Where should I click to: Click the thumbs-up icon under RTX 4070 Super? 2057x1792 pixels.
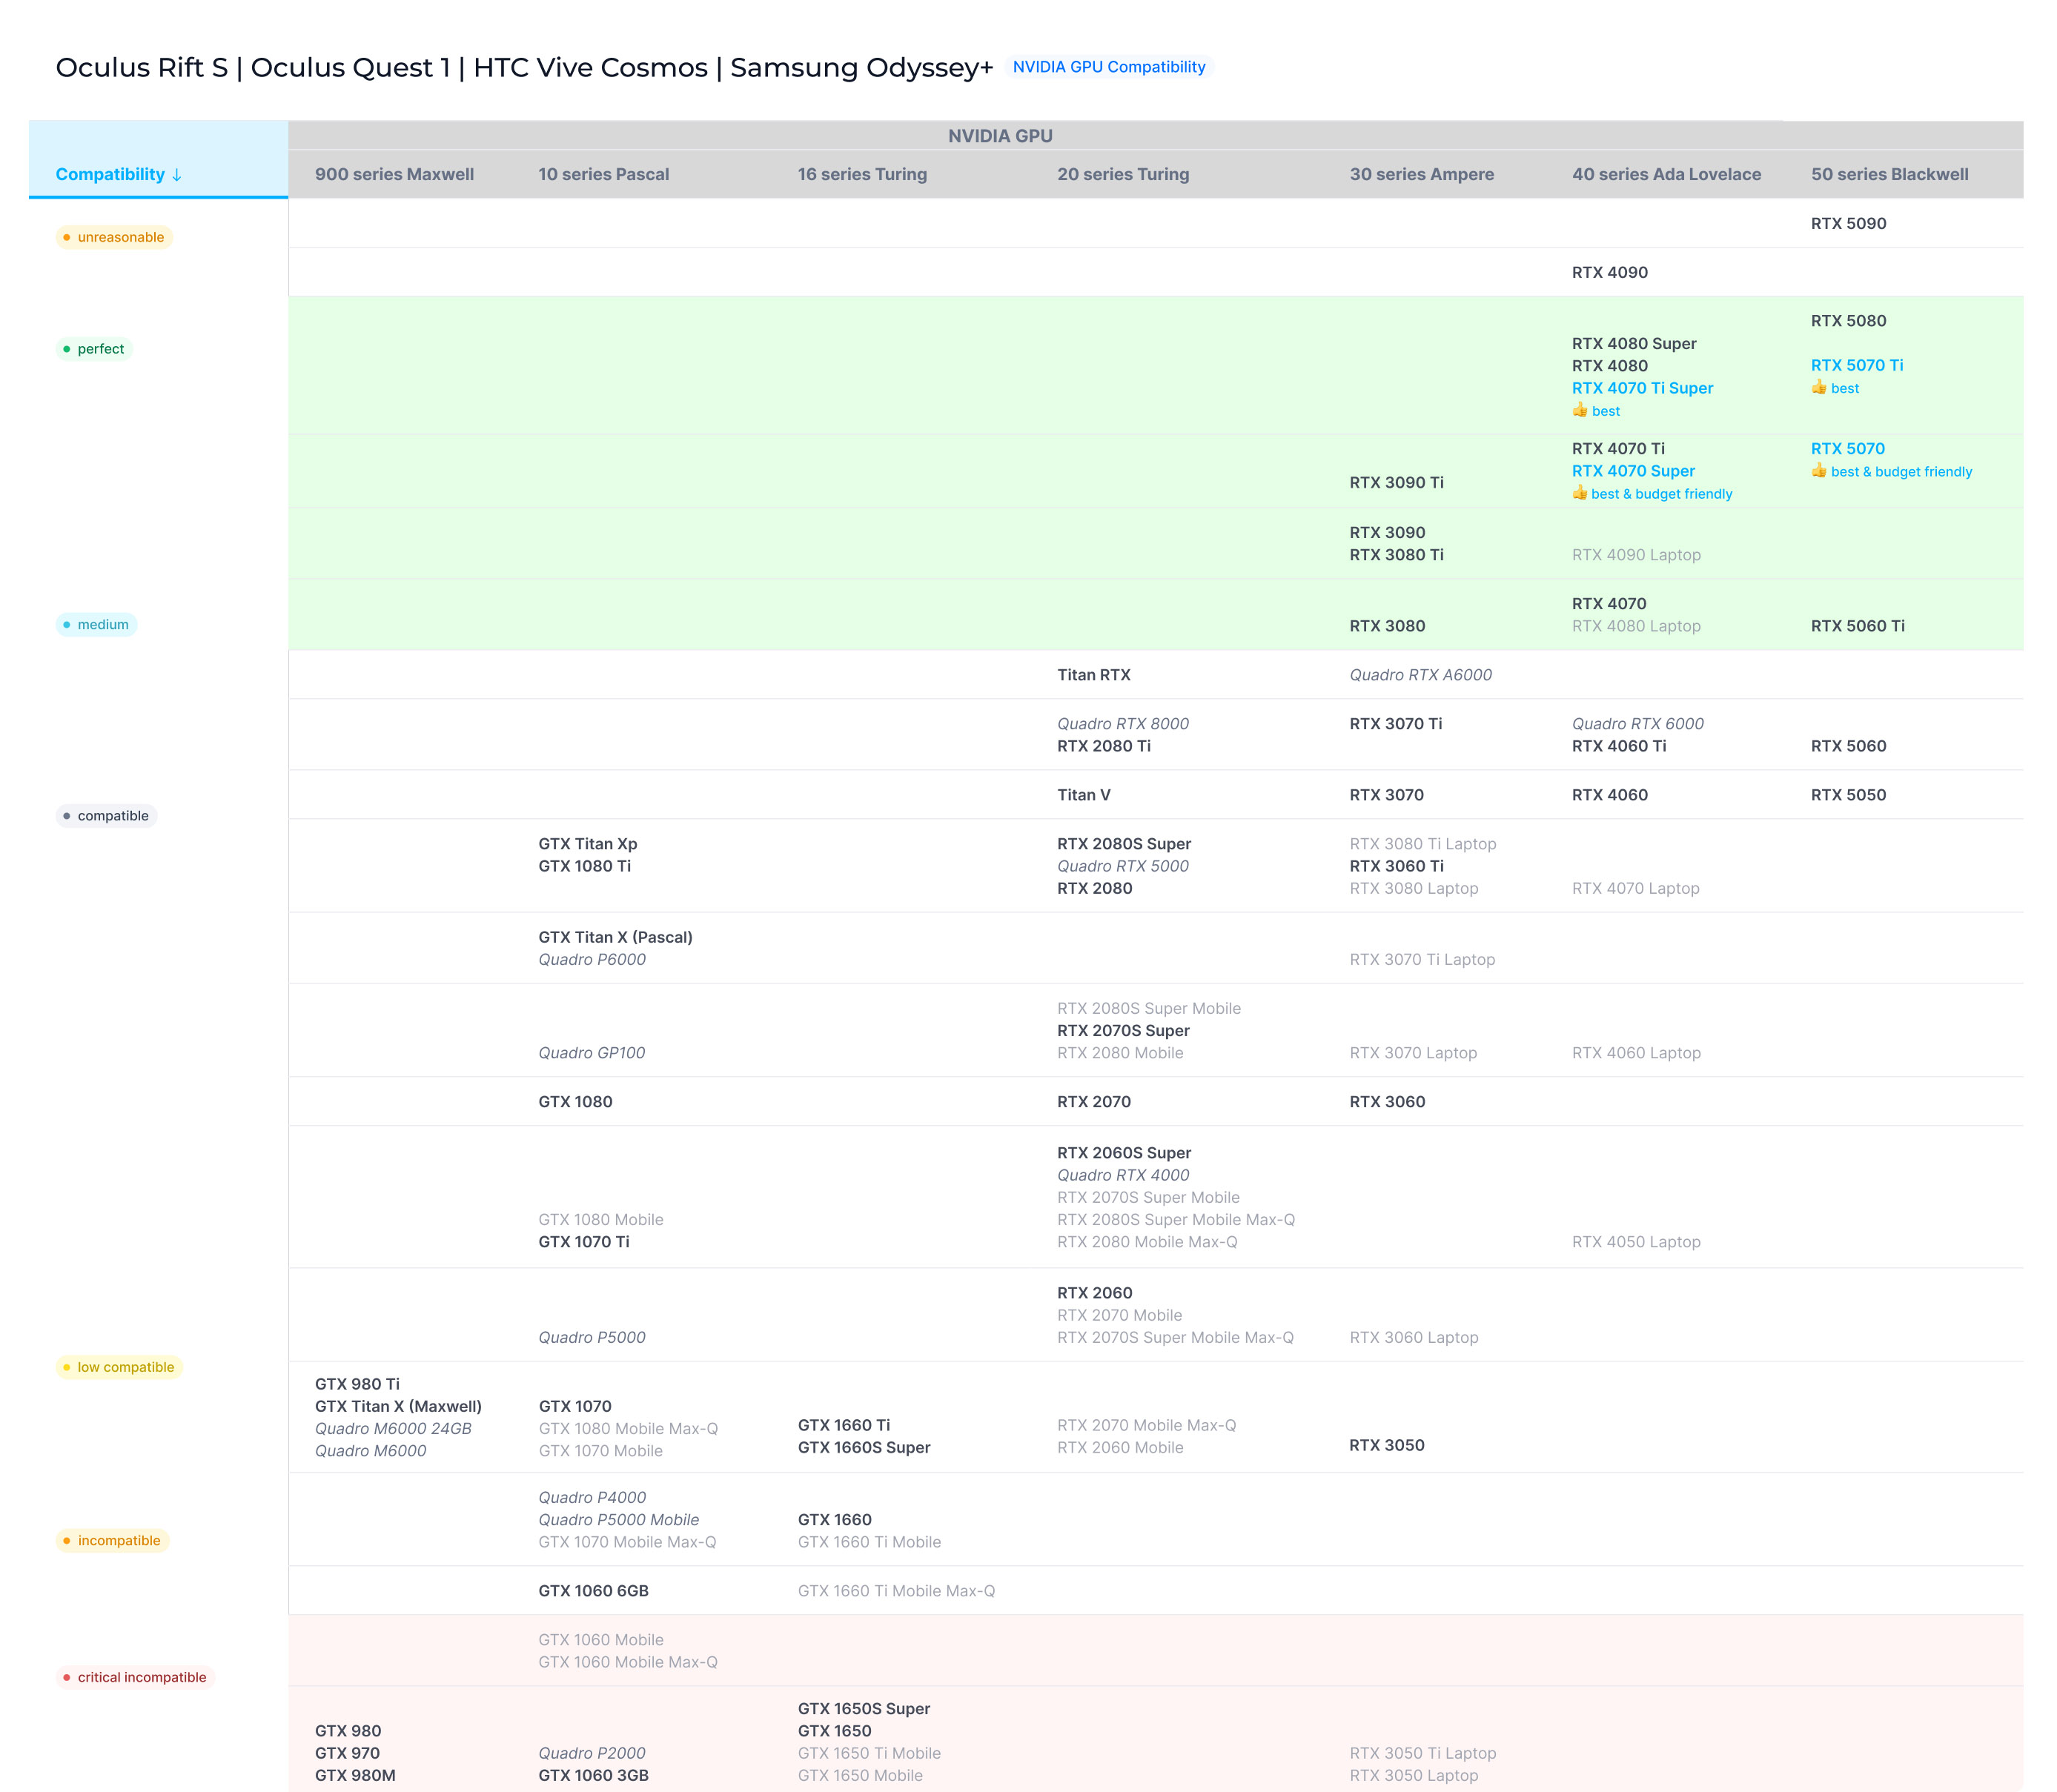coord(1580,493)
